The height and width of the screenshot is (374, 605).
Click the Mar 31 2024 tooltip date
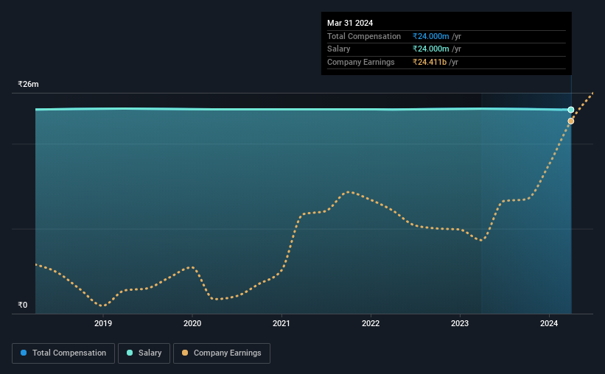tap(350, 23)
